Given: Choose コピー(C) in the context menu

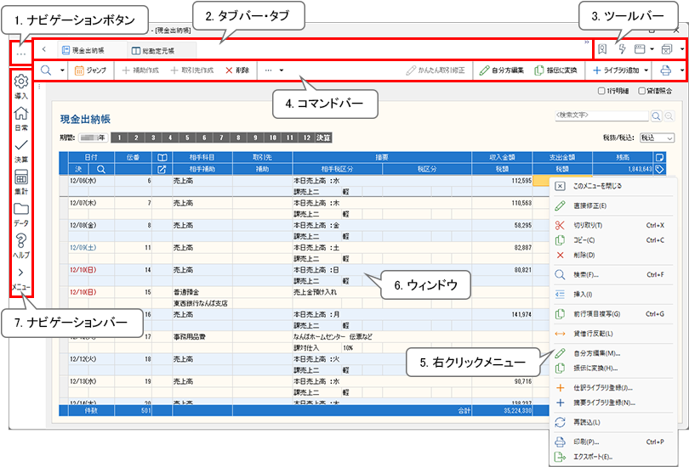Looking at the screenshot, I should pos(612,240).
